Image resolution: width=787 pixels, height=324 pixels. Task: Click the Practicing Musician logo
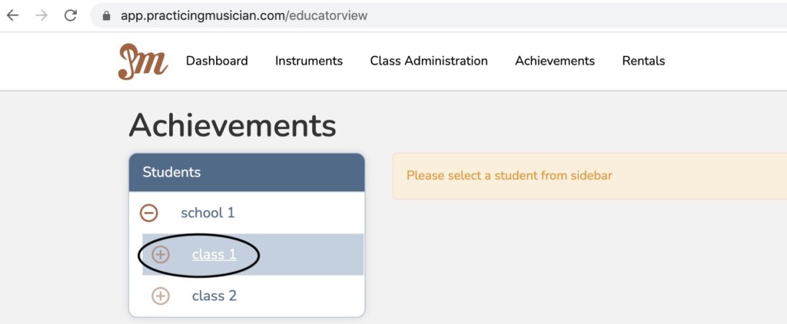point(142,61)
